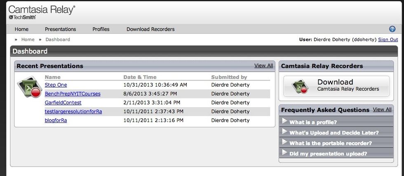404x176 pixels.
Task: Click the recorder icon in Download button
Action: [301, 86]
